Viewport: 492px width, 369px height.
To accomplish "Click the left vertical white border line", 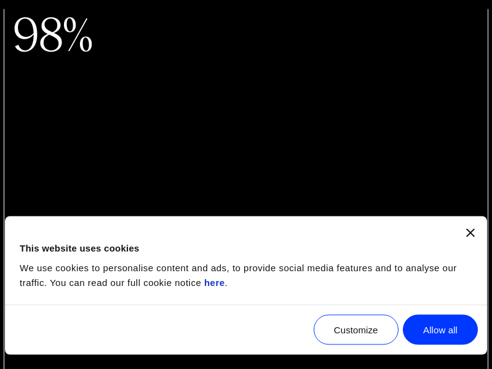I will tap(4, 123).
